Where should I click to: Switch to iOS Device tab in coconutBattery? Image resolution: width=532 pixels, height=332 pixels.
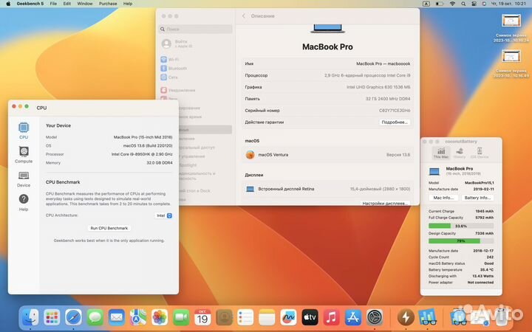click(x=480, y=153)
